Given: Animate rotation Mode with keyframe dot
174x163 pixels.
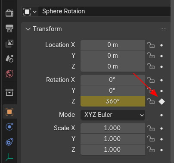Looking at the screenshot, I should coord(162,115).
